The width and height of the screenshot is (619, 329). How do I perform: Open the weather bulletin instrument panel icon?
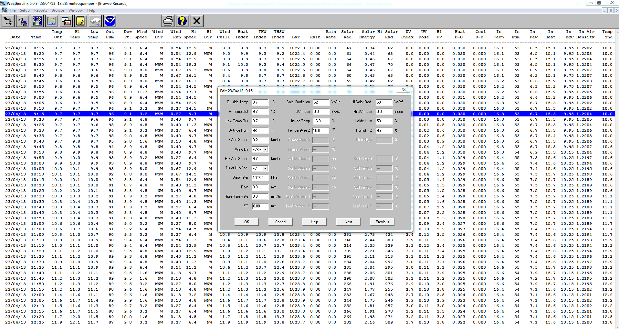pyautogui.click(x=37, y=21)
